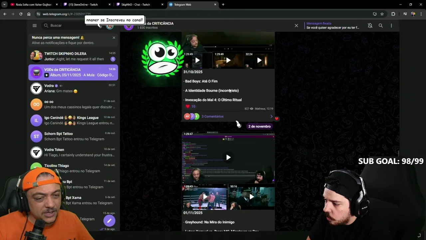Viewport: 426px width, 240px height.
Task: Close the StereOnline Twitch tab
Action: pos(110,5)
